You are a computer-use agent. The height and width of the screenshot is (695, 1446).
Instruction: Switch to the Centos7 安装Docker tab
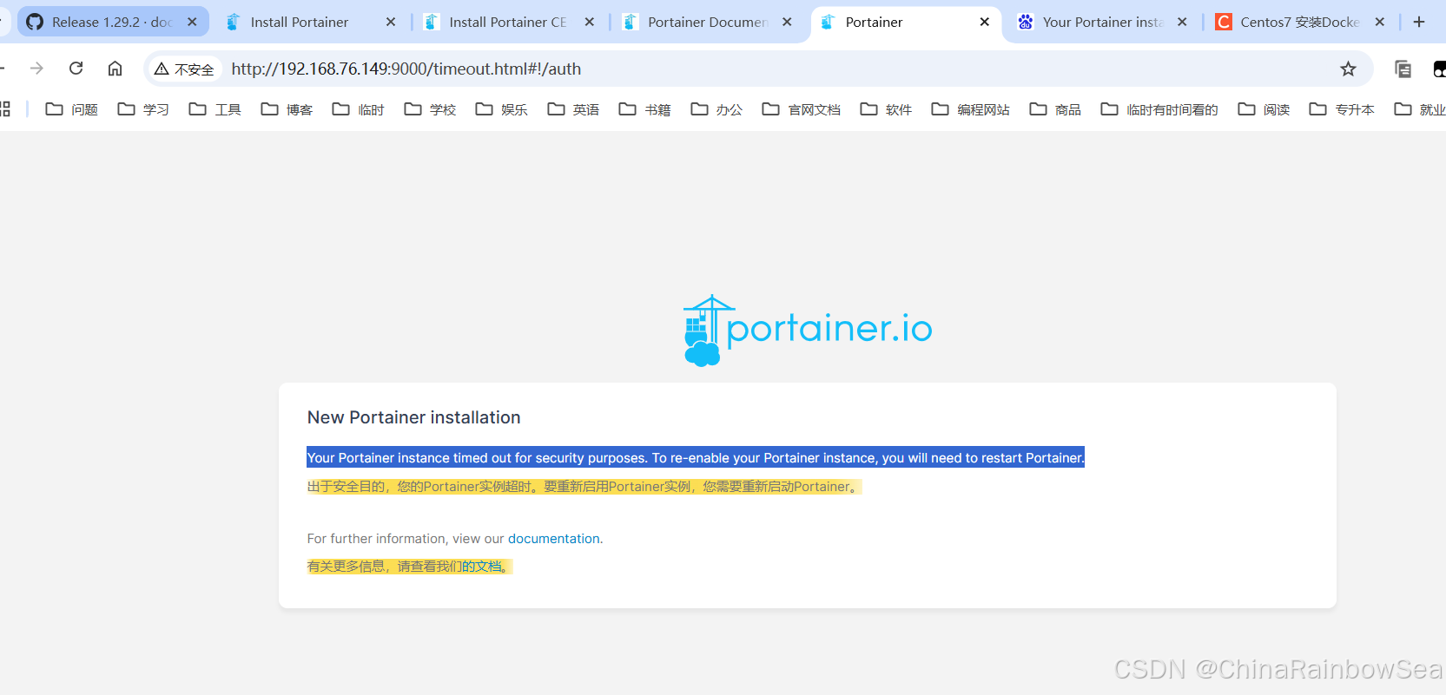tap(1299, 22)
